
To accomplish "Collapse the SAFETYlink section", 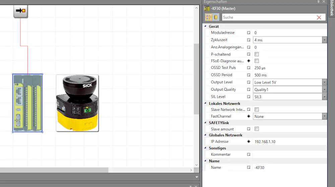I will pyautogui.click(x=206, y=123).
